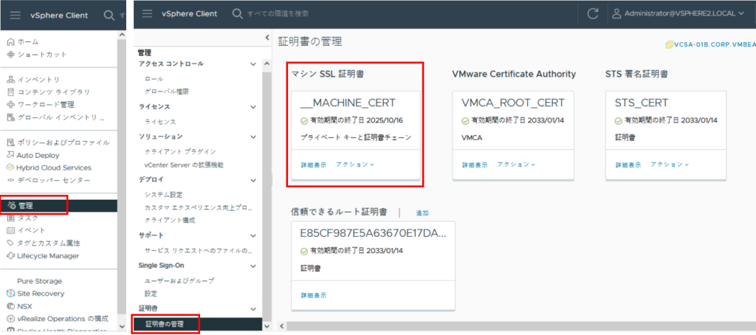Open Lifecycle Manager item
756x335 pixels.
coord(43,255)
